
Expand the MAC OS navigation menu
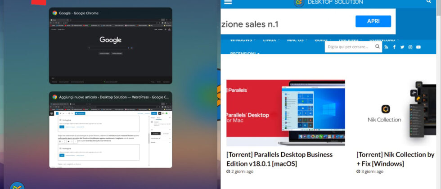click(297, 40)
